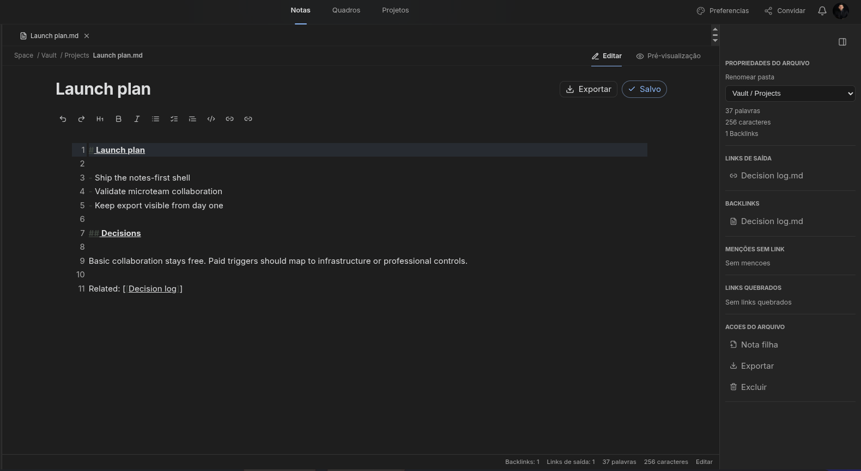Open the outgoing link Decision log.md
861x471 pixels.
[x=772, y=176]
